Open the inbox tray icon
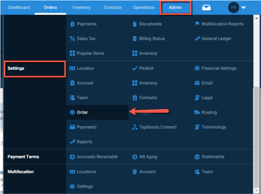This screenshot has width=261, height=194. pyautogui.click(x=206, y=8)
